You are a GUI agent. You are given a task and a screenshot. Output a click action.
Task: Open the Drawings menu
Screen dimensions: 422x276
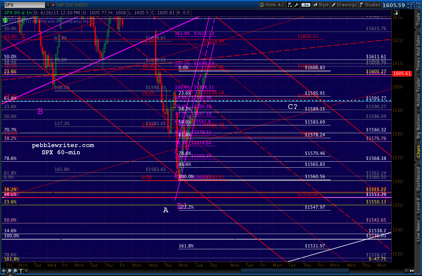[344, 5]
